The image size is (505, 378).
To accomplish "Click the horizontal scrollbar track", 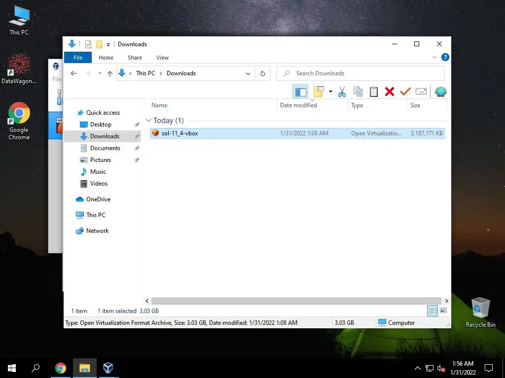I will 296,301.
